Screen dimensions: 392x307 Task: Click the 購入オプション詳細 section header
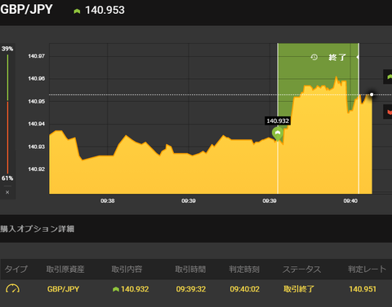pos(38,229)
